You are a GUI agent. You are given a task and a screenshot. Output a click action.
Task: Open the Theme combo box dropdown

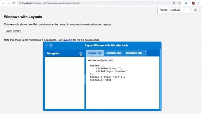(x=190, y=10)
